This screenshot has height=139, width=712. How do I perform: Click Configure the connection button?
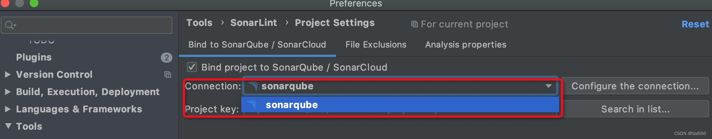coord(635,86)
